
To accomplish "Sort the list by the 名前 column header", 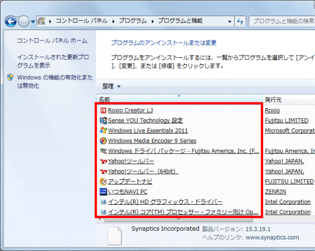I will [x=179, y=98].
